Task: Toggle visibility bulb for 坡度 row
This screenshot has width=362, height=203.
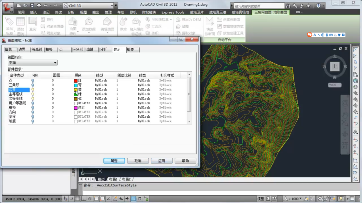Action: pos(33,121)
